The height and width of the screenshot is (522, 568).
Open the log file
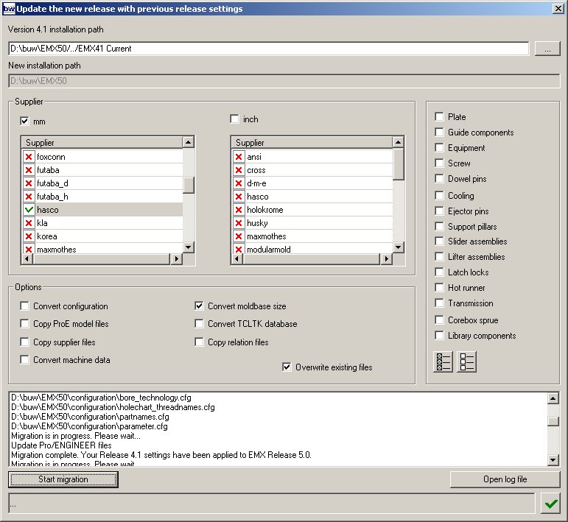[x=505, y=479]
